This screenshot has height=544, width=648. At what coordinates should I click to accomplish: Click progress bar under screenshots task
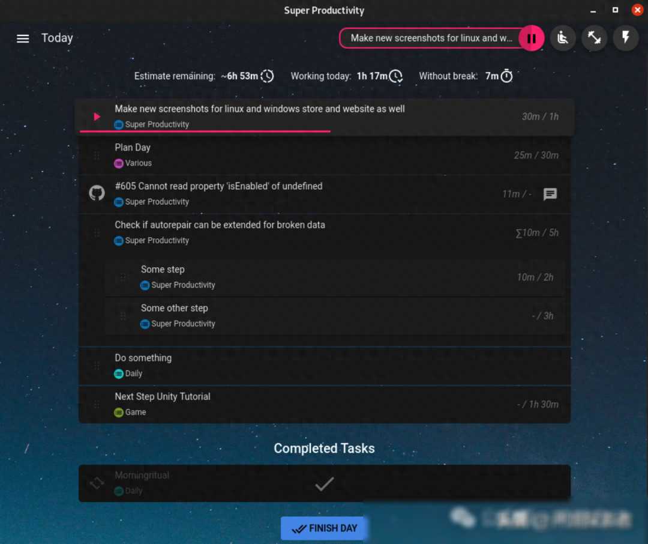pos(205,131)
